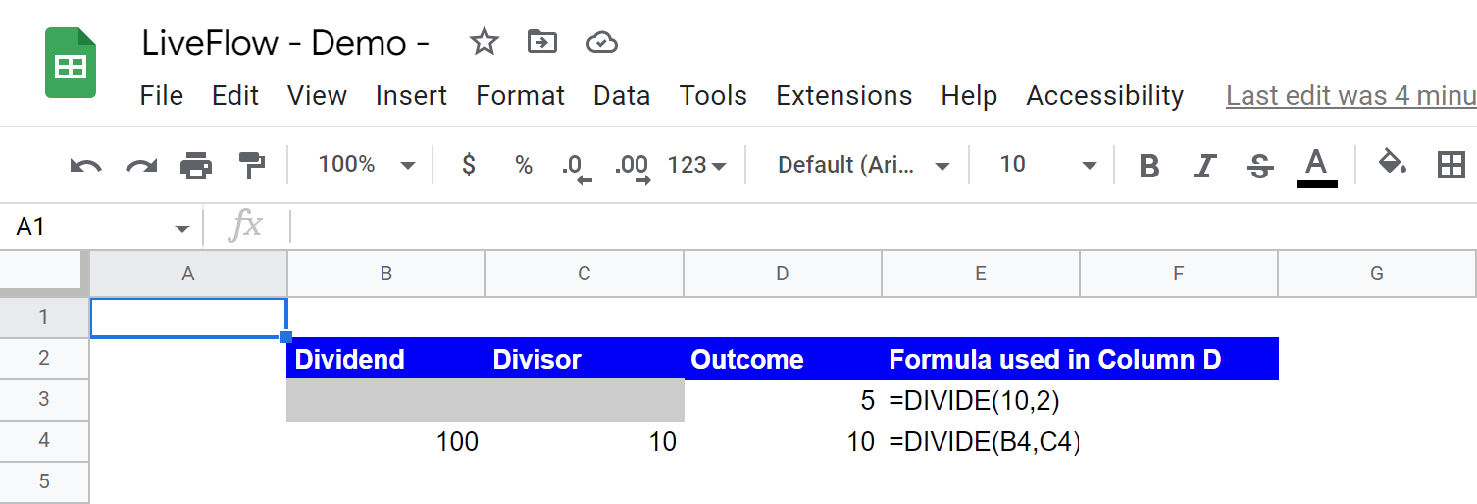Click the =DIVIDE(B4,C4) cell
This screenshot has height=504, width=1477.
[981, 441]
